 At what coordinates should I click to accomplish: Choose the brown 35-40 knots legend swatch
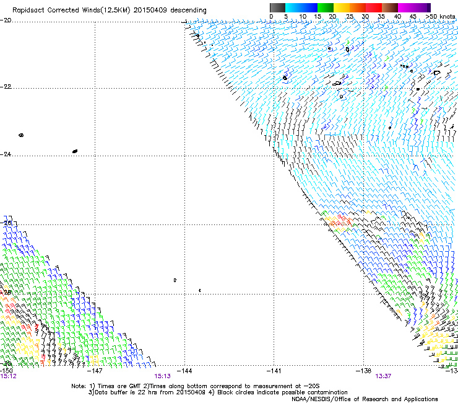[390, 7]
